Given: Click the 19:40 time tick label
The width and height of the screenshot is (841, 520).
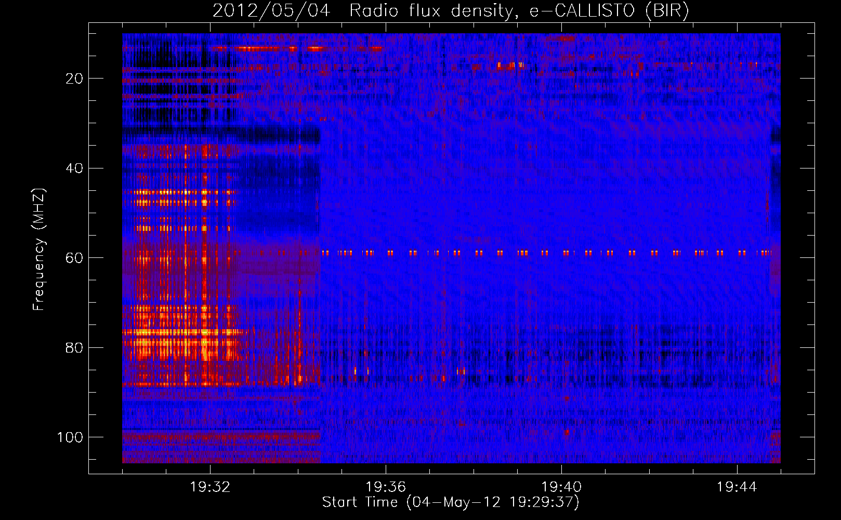Looking at the screenshot, I should pos(561,487).
